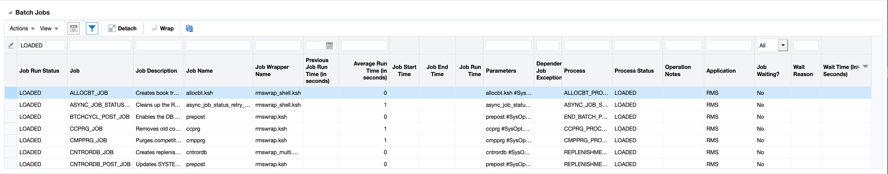Clear all filters with the eraser icon
Image resolution: width=888 pixels, height=174 pixels.
pos(11,45)
